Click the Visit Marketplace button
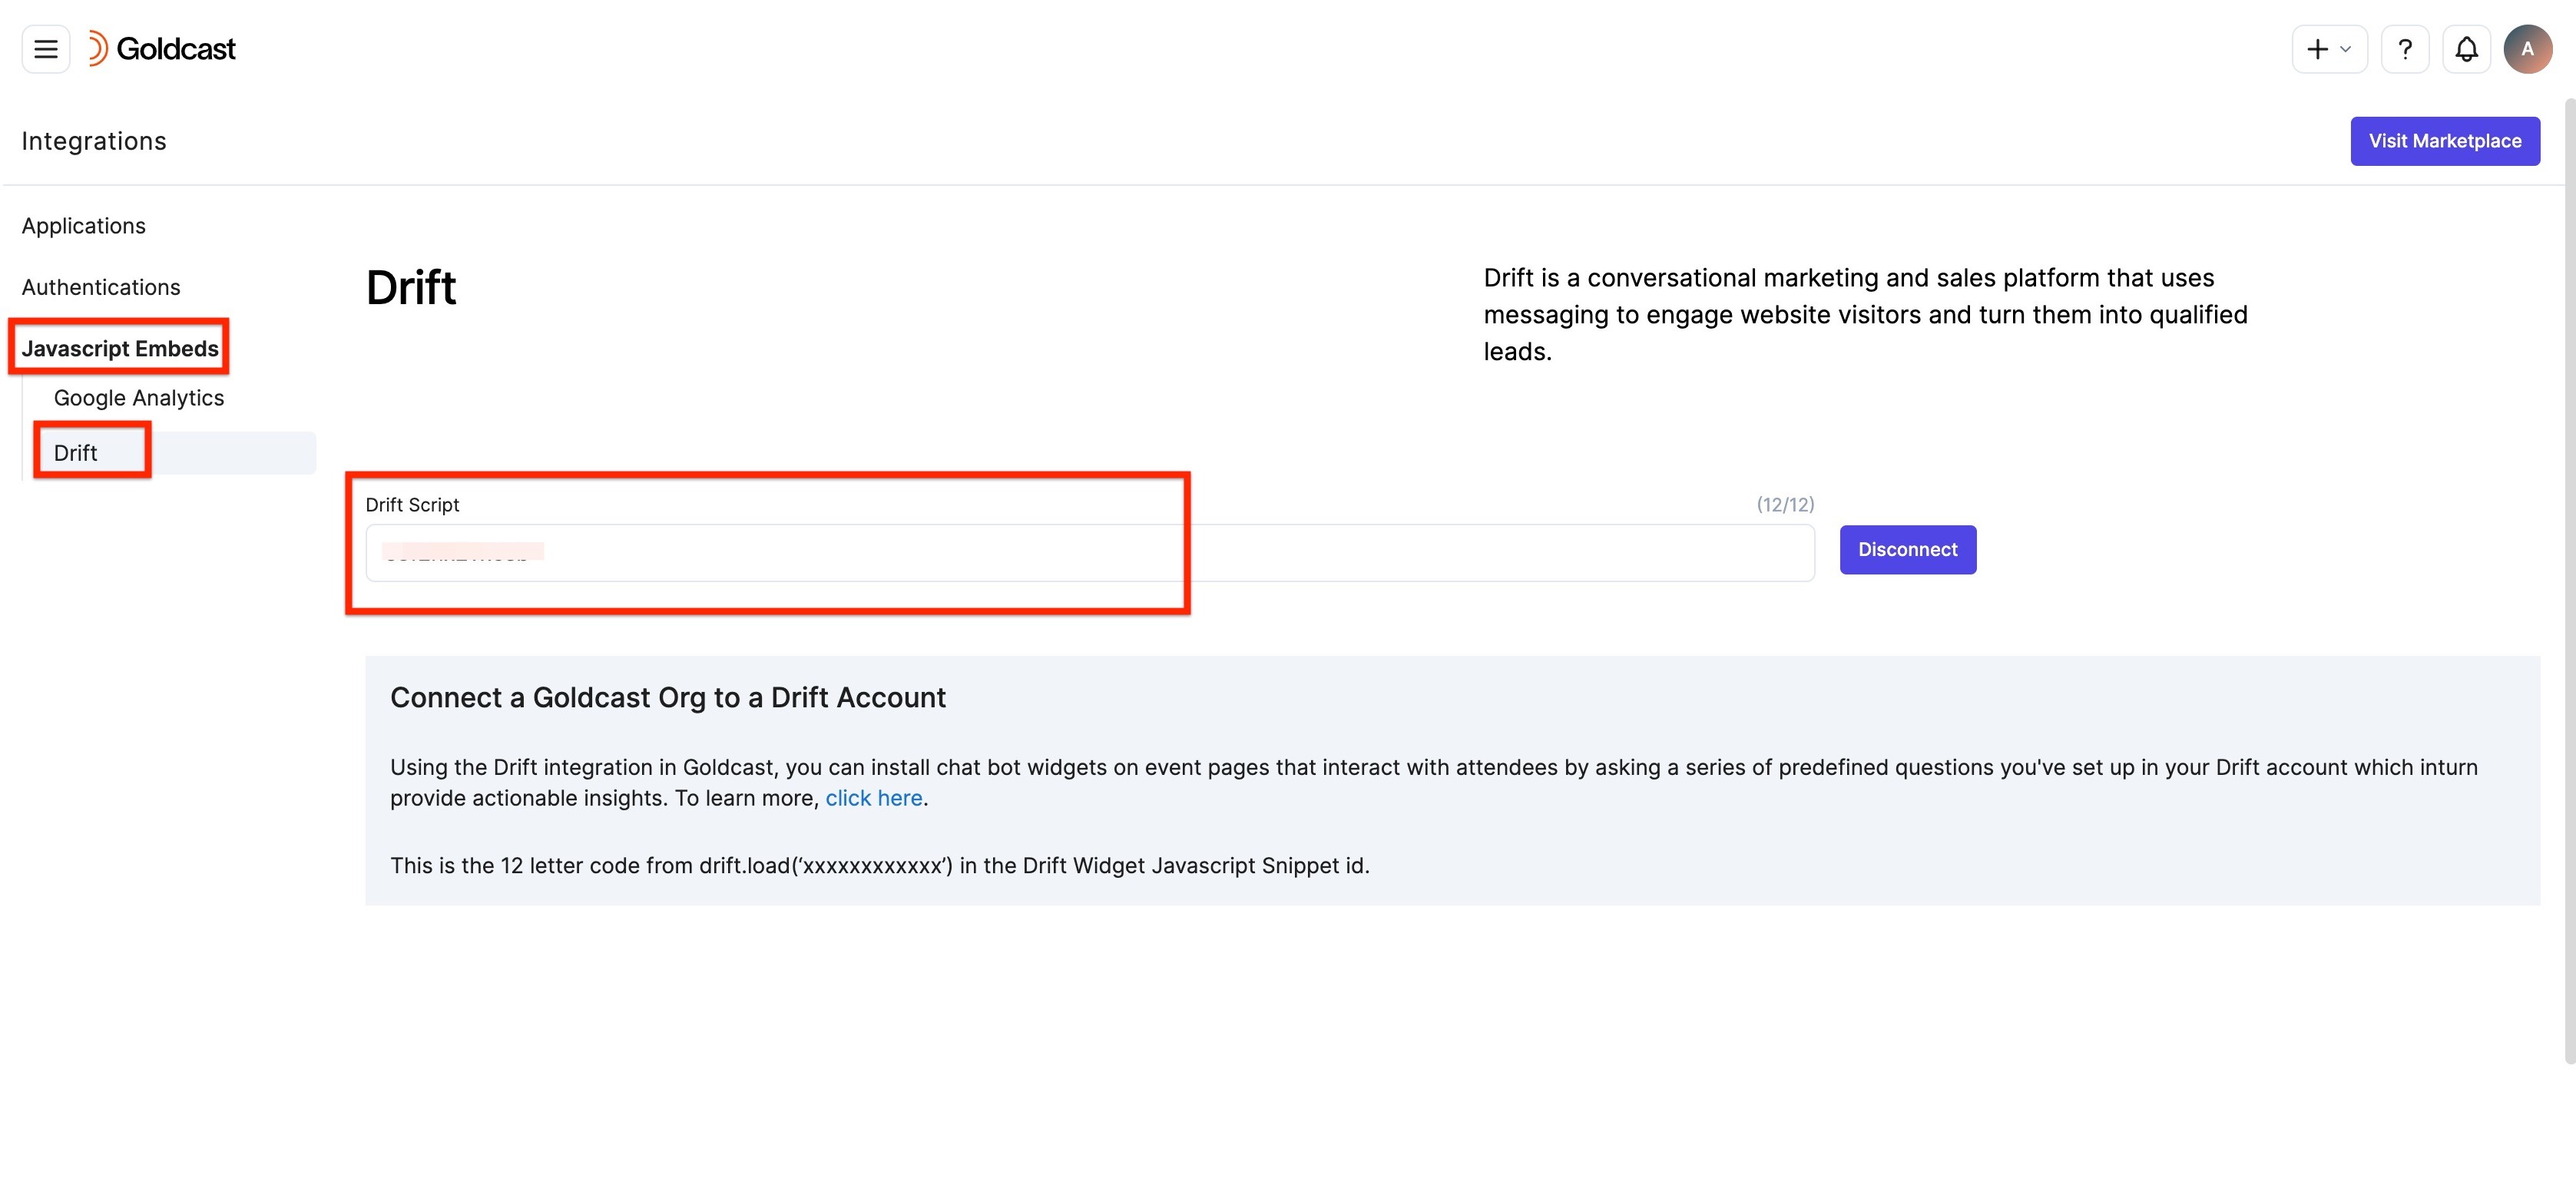Image resolution: width=2576 pixels, height=1195 pixels. 2444,141
